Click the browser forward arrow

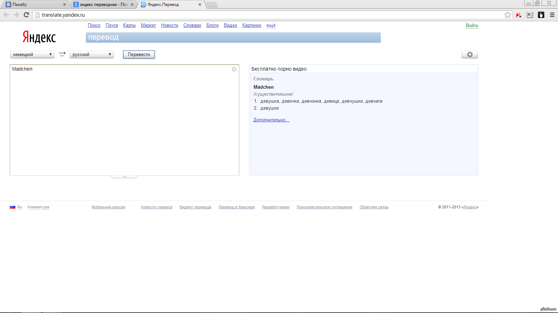(16, 15)
